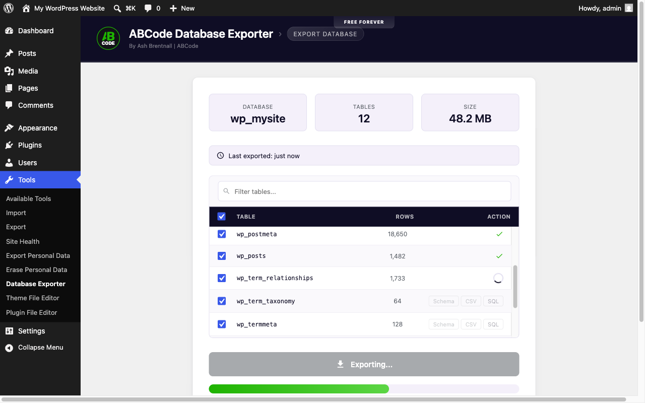Image resolution: width=645 pixels, height=403 pixels.
Task: Uncheck the wp_termmeta checkbox
Action: [x=222, y=324]
